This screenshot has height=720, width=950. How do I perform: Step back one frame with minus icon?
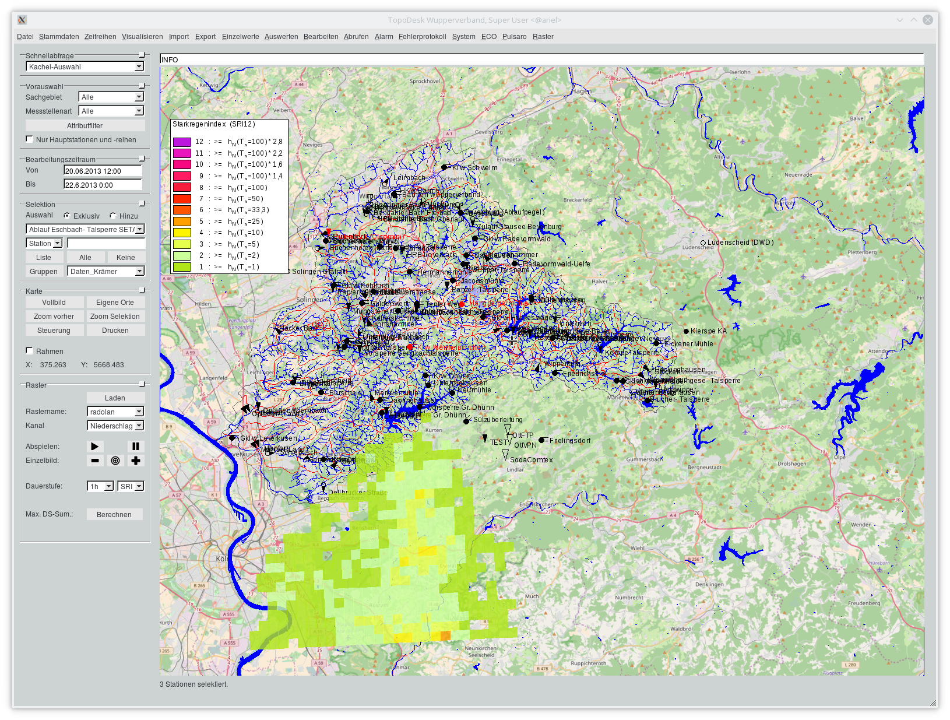click(95, 461)
